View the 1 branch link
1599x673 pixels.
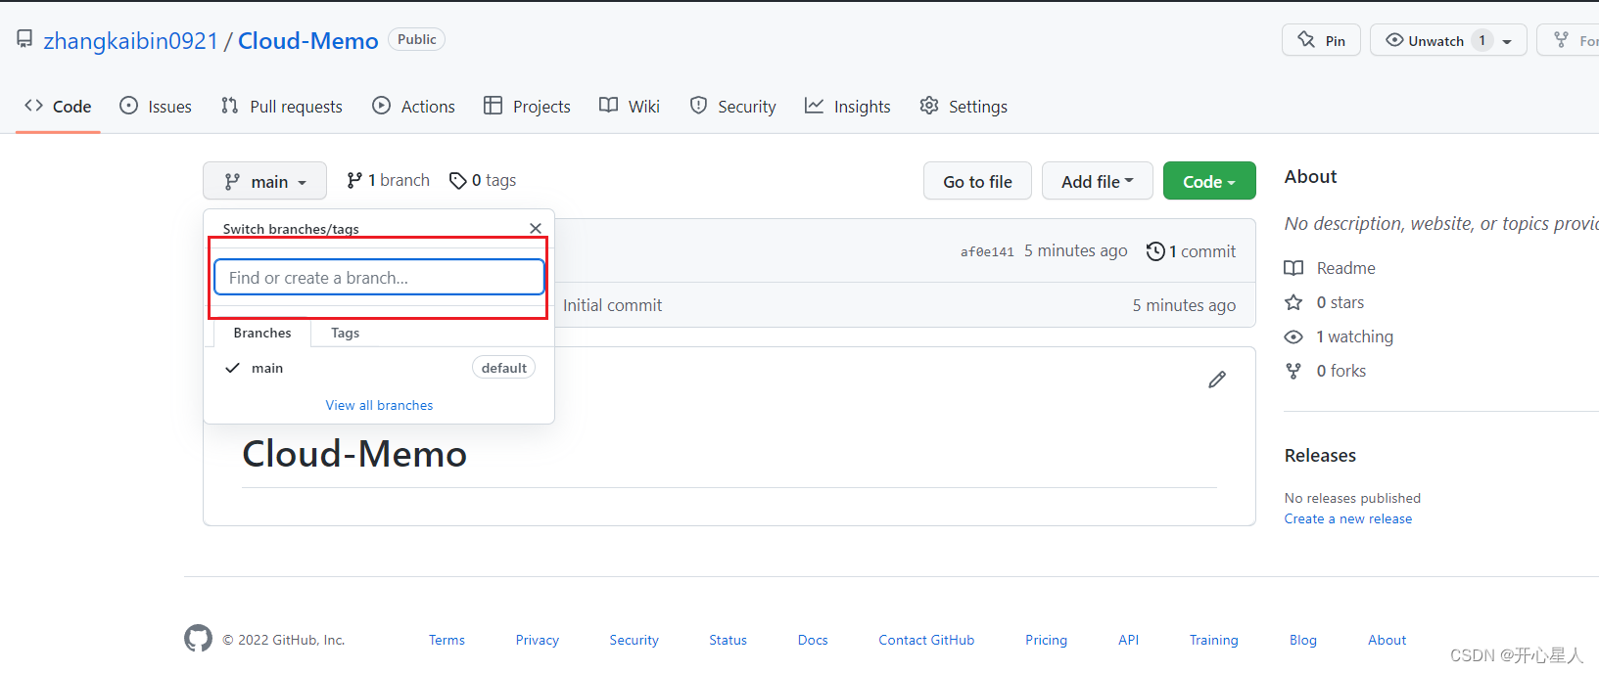pyautogui.click(x=388, y=180)
